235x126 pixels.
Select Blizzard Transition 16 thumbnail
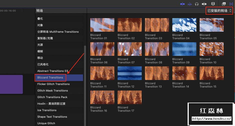click(102, 97)
